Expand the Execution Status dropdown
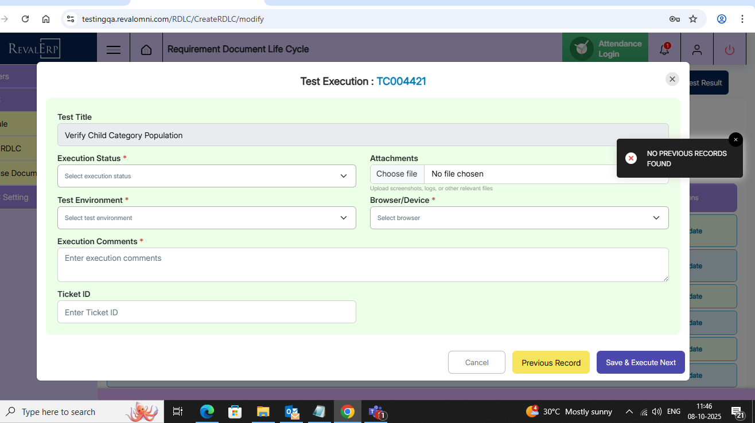 (207, 176)
